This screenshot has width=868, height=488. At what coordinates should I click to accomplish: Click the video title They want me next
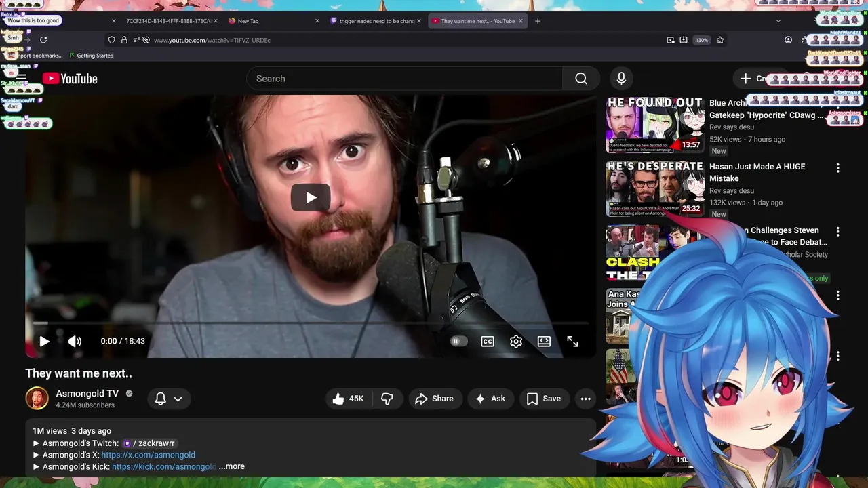coord(79,373)
